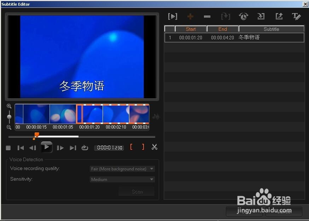Image resolution: width=309 pixels, height=221 pixels.
Task: Sort by the End column header
Action: [222, 29]
